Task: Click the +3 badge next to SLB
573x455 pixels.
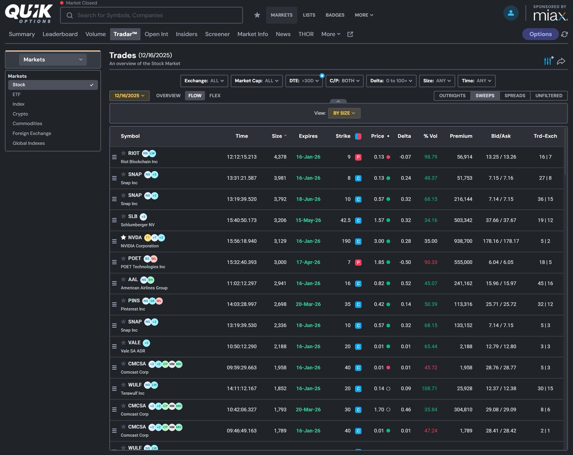Action: click(x=143, y=217)
